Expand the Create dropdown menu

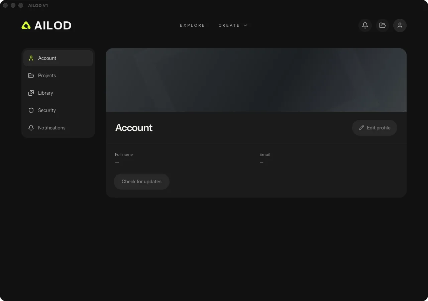(x=233, y=25)
